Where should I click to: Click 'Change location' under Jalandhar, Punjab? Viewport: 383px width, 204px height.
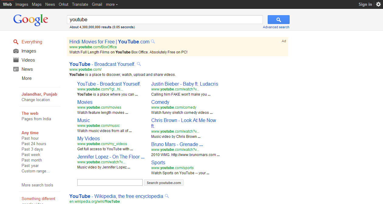coord(35,100)
